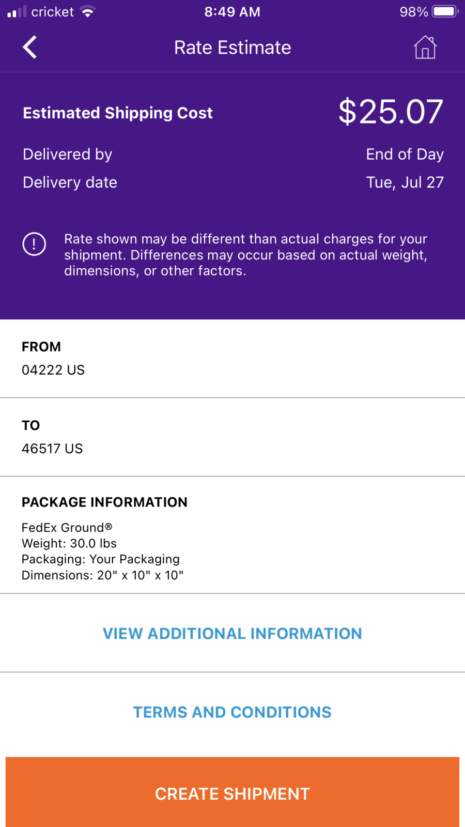
Task: Tap the Package Information heading
Action: (x=104, y=502)
